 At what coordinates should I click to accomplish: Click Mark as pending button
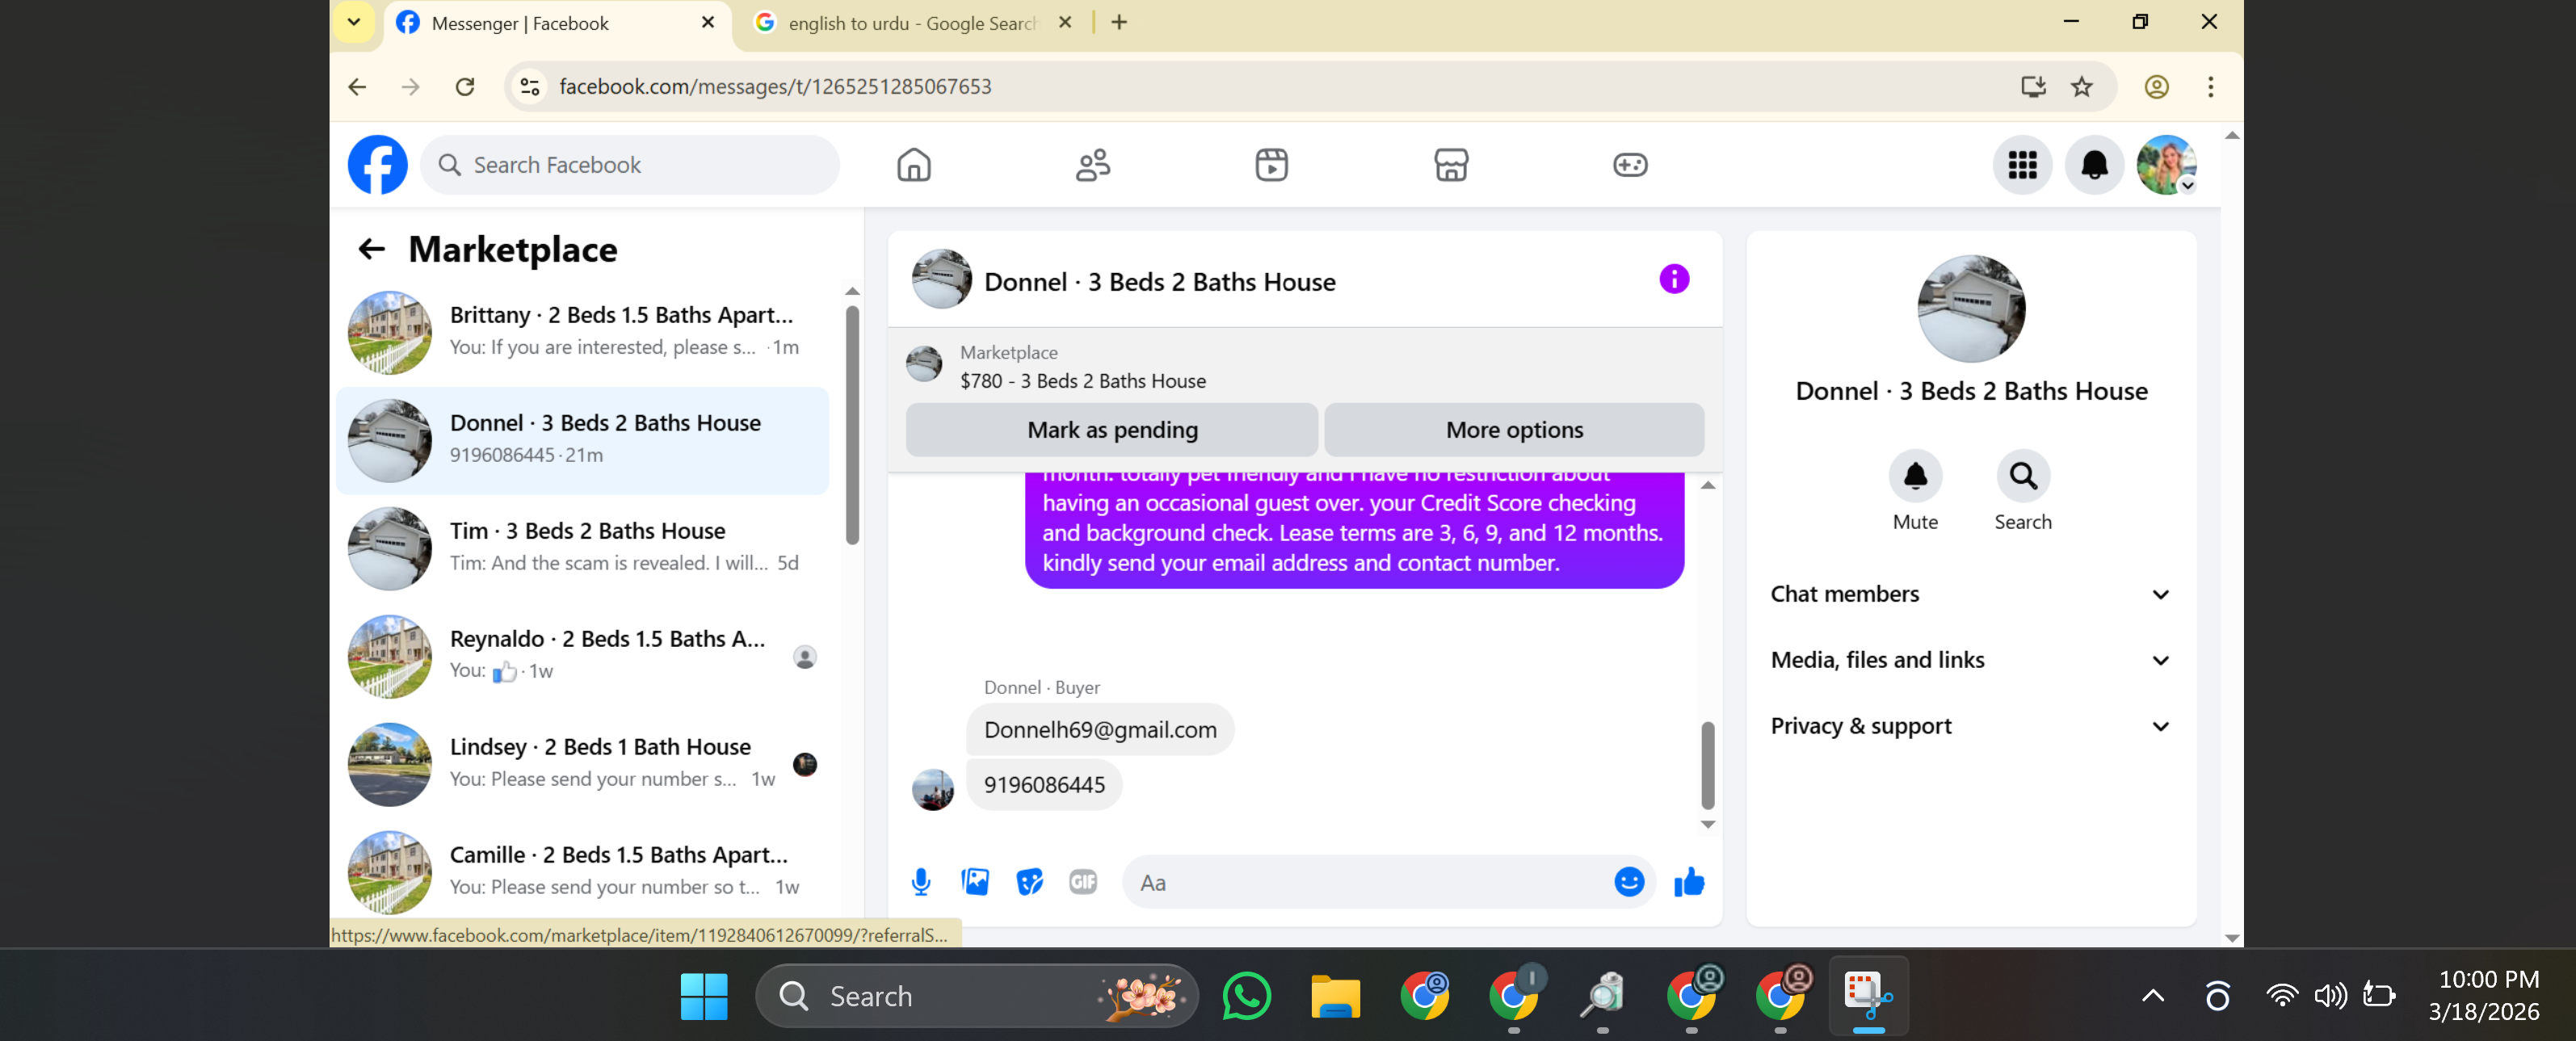pos(1112,430)
